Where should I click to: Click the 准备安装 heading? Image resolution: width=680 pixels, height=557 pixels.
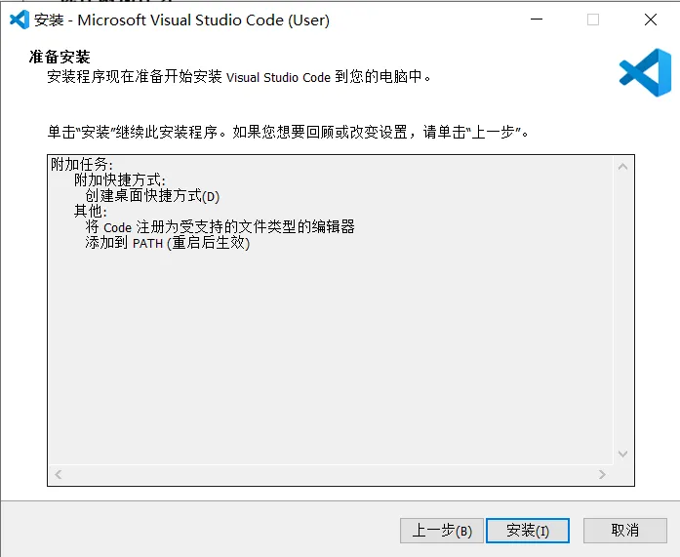pos(60,57)
